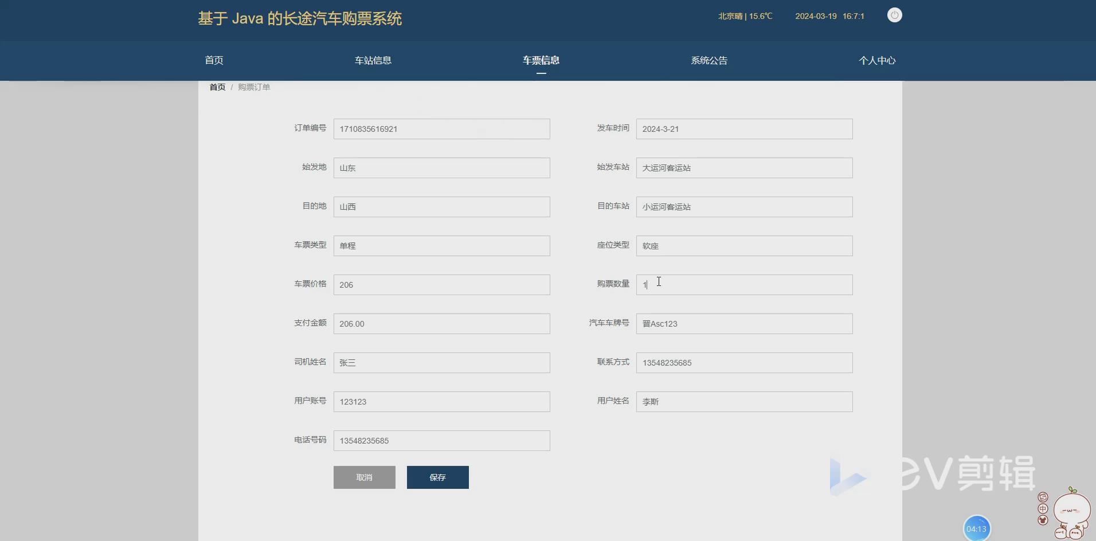The image size is (1096, 541).
Task: Open the 系统公告 section
Action: click(x=709, y=60)
